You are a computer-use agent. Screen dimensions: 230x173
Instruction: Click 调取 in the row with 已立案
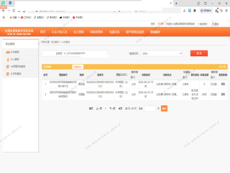tap(223, 84)
